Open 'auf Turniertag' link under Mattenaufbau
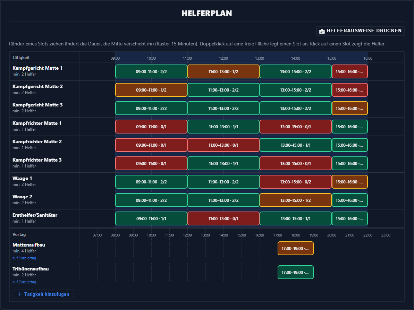The height and width of the screenshot is (310, 414). pos(24,258)
